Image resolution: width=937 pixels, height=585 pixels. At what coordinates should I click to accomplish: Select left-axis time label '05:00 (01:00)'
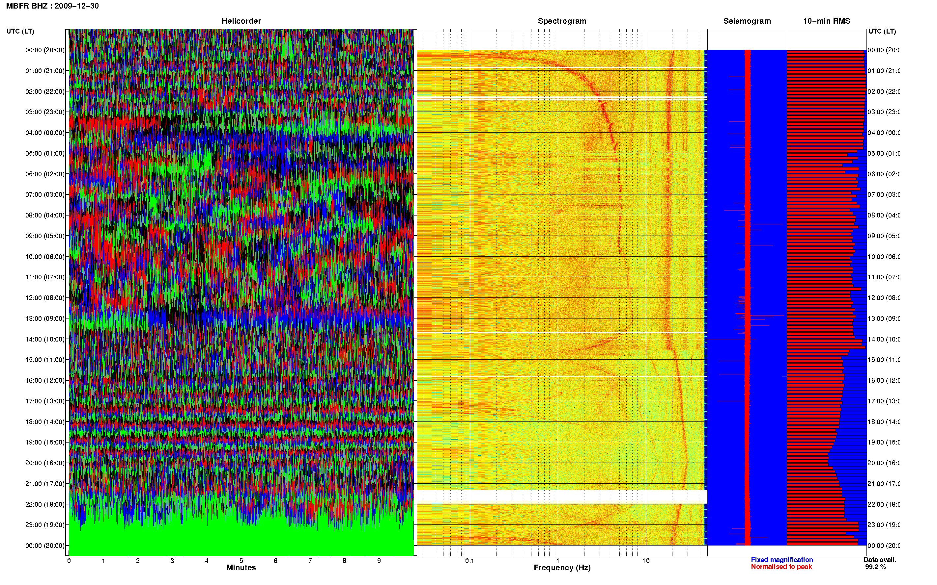point(45,153)
